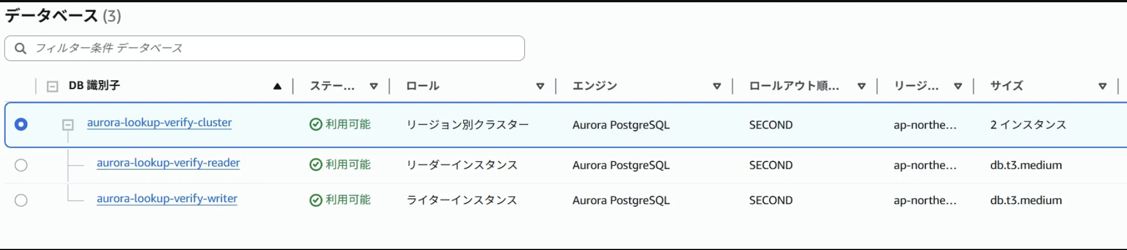Open the aurora-lookup-verify-writer link

point(167,199)
